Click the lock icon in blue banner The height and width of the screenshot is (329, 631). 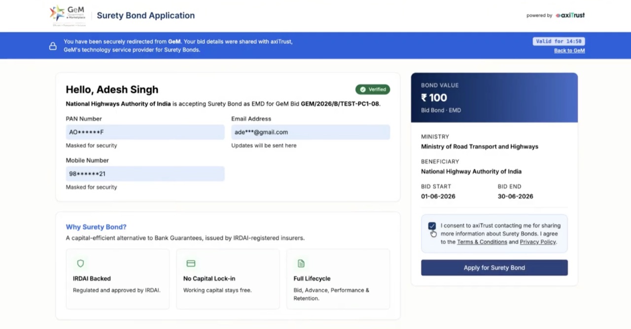click(53, 46)
